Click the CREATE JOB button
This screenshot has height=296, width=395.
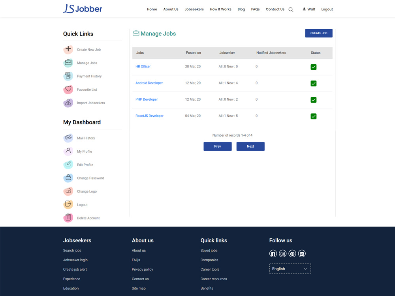coord(319,33)
